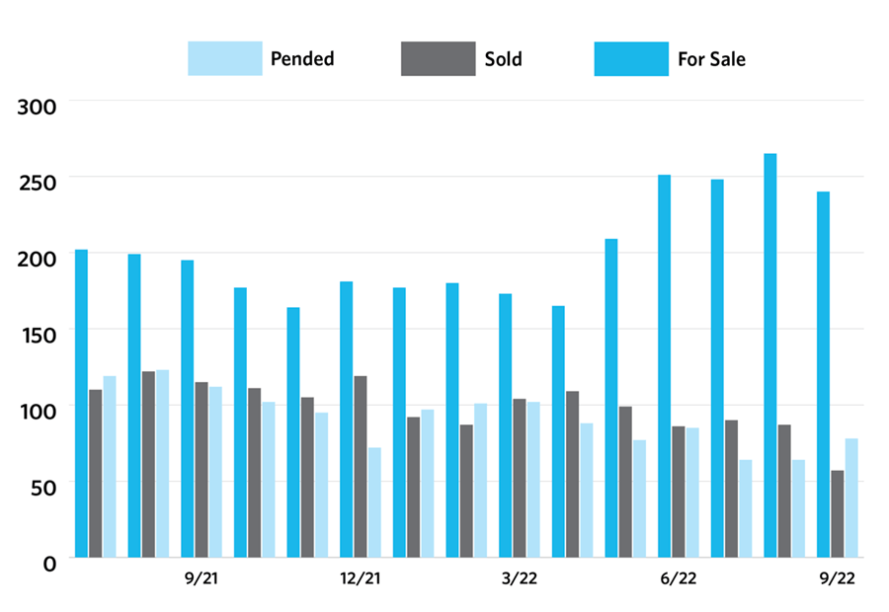Select the 50 y-axis label
This screenshot has width=889, height=612.
point(45,487)
